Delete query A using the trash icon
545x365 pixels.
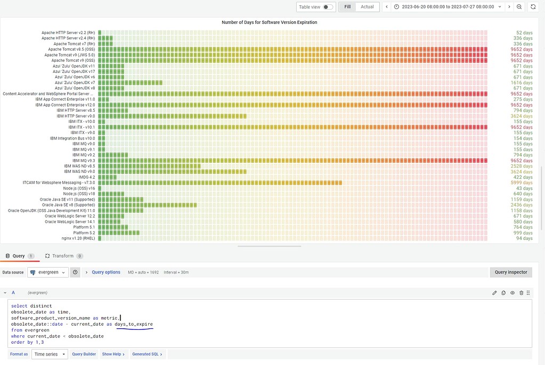tap(521, 293)
